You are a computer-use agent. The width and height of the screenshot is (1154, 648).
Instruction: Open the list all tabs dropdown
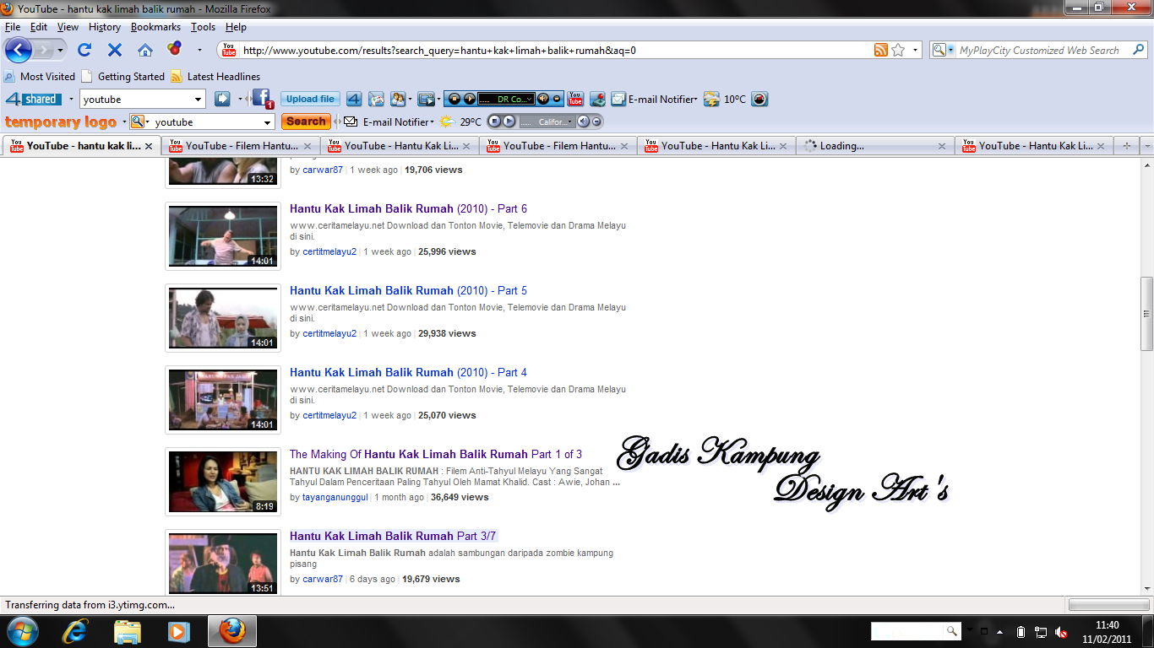(1146, 146)
